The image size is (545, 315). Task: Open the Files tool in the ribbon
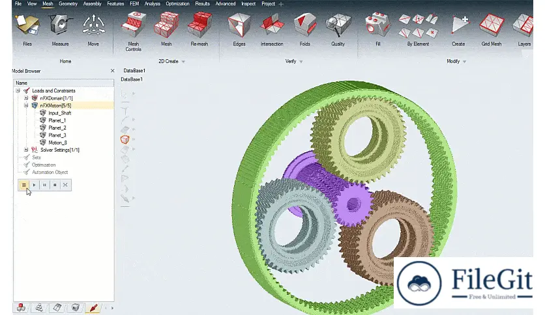27,29
